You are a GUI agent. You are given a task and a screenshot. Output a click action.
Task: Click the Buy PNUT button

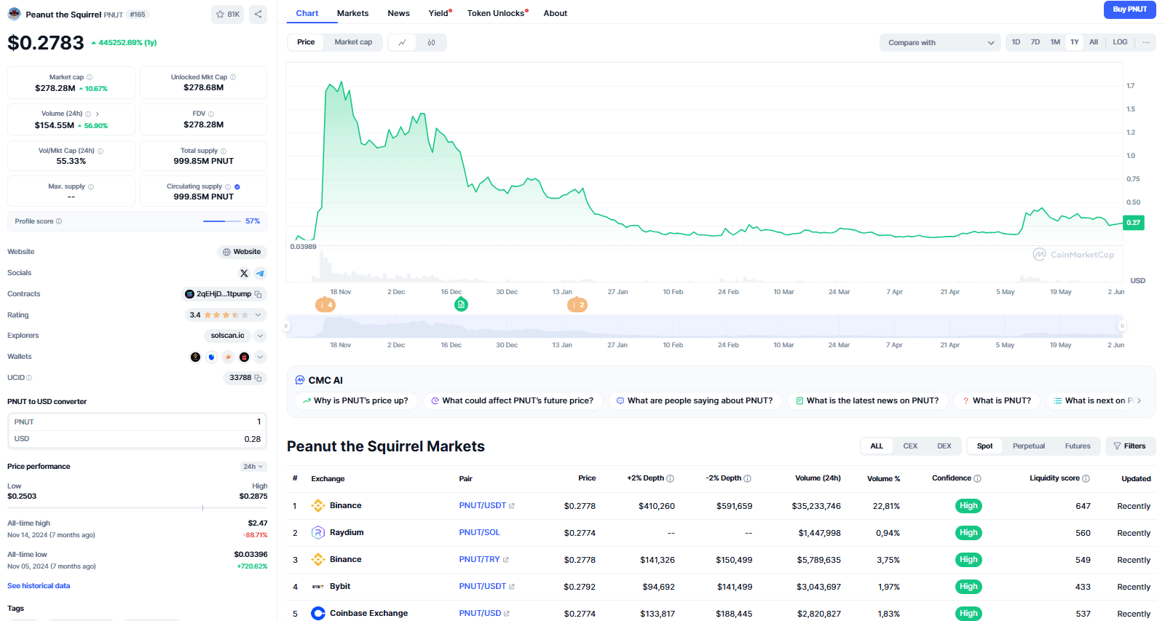(x=1130, y=9)
